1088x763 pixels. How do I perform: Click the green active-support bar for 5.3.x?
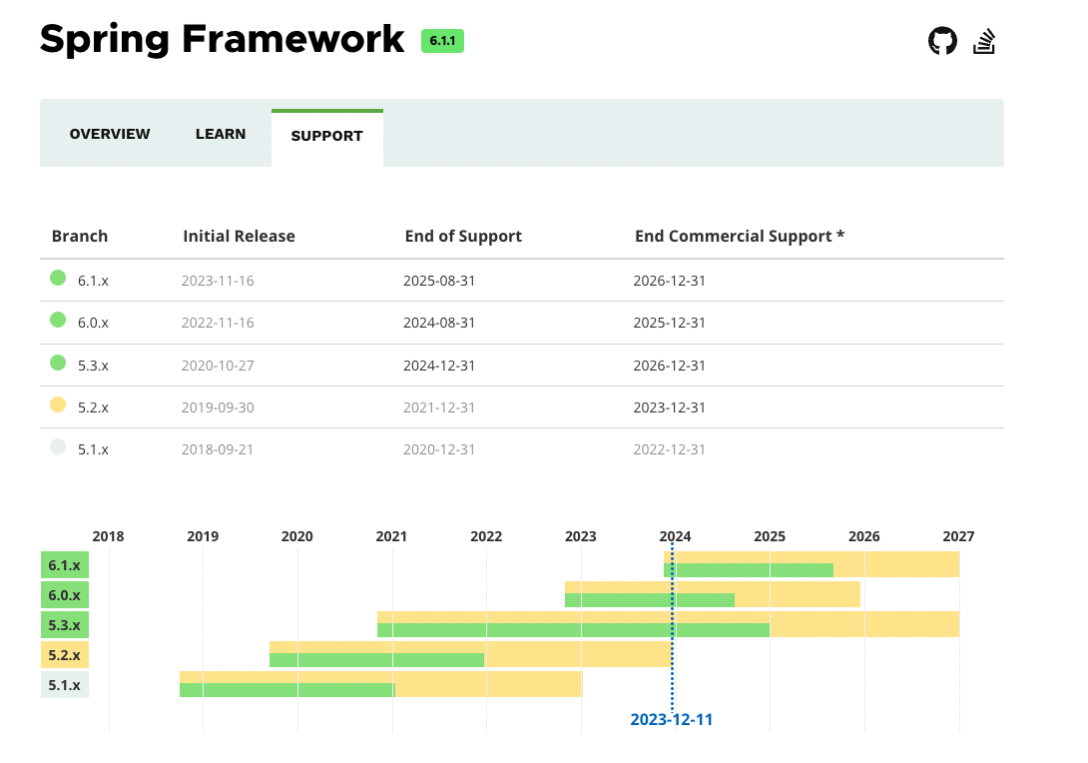click(579, 628)
